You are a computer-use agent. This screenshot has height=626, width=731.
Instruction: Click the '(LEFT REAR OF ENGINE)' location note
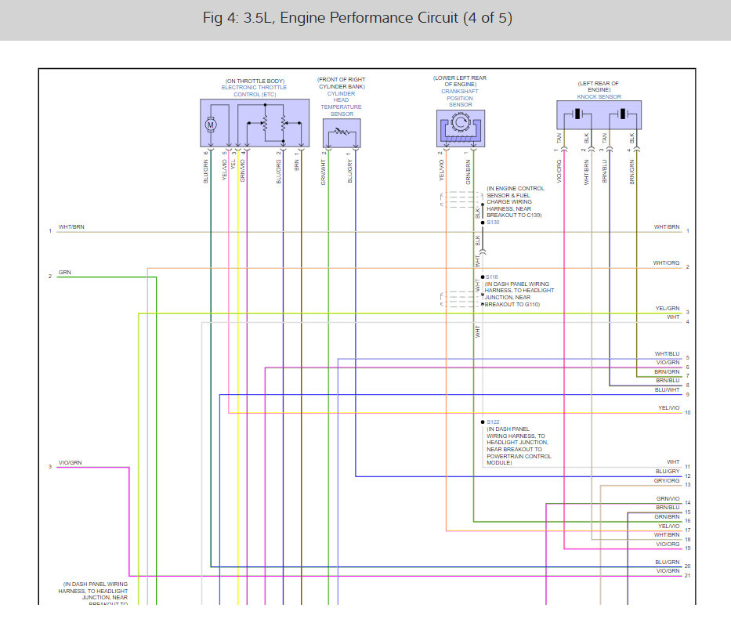[x=599, y=86]
